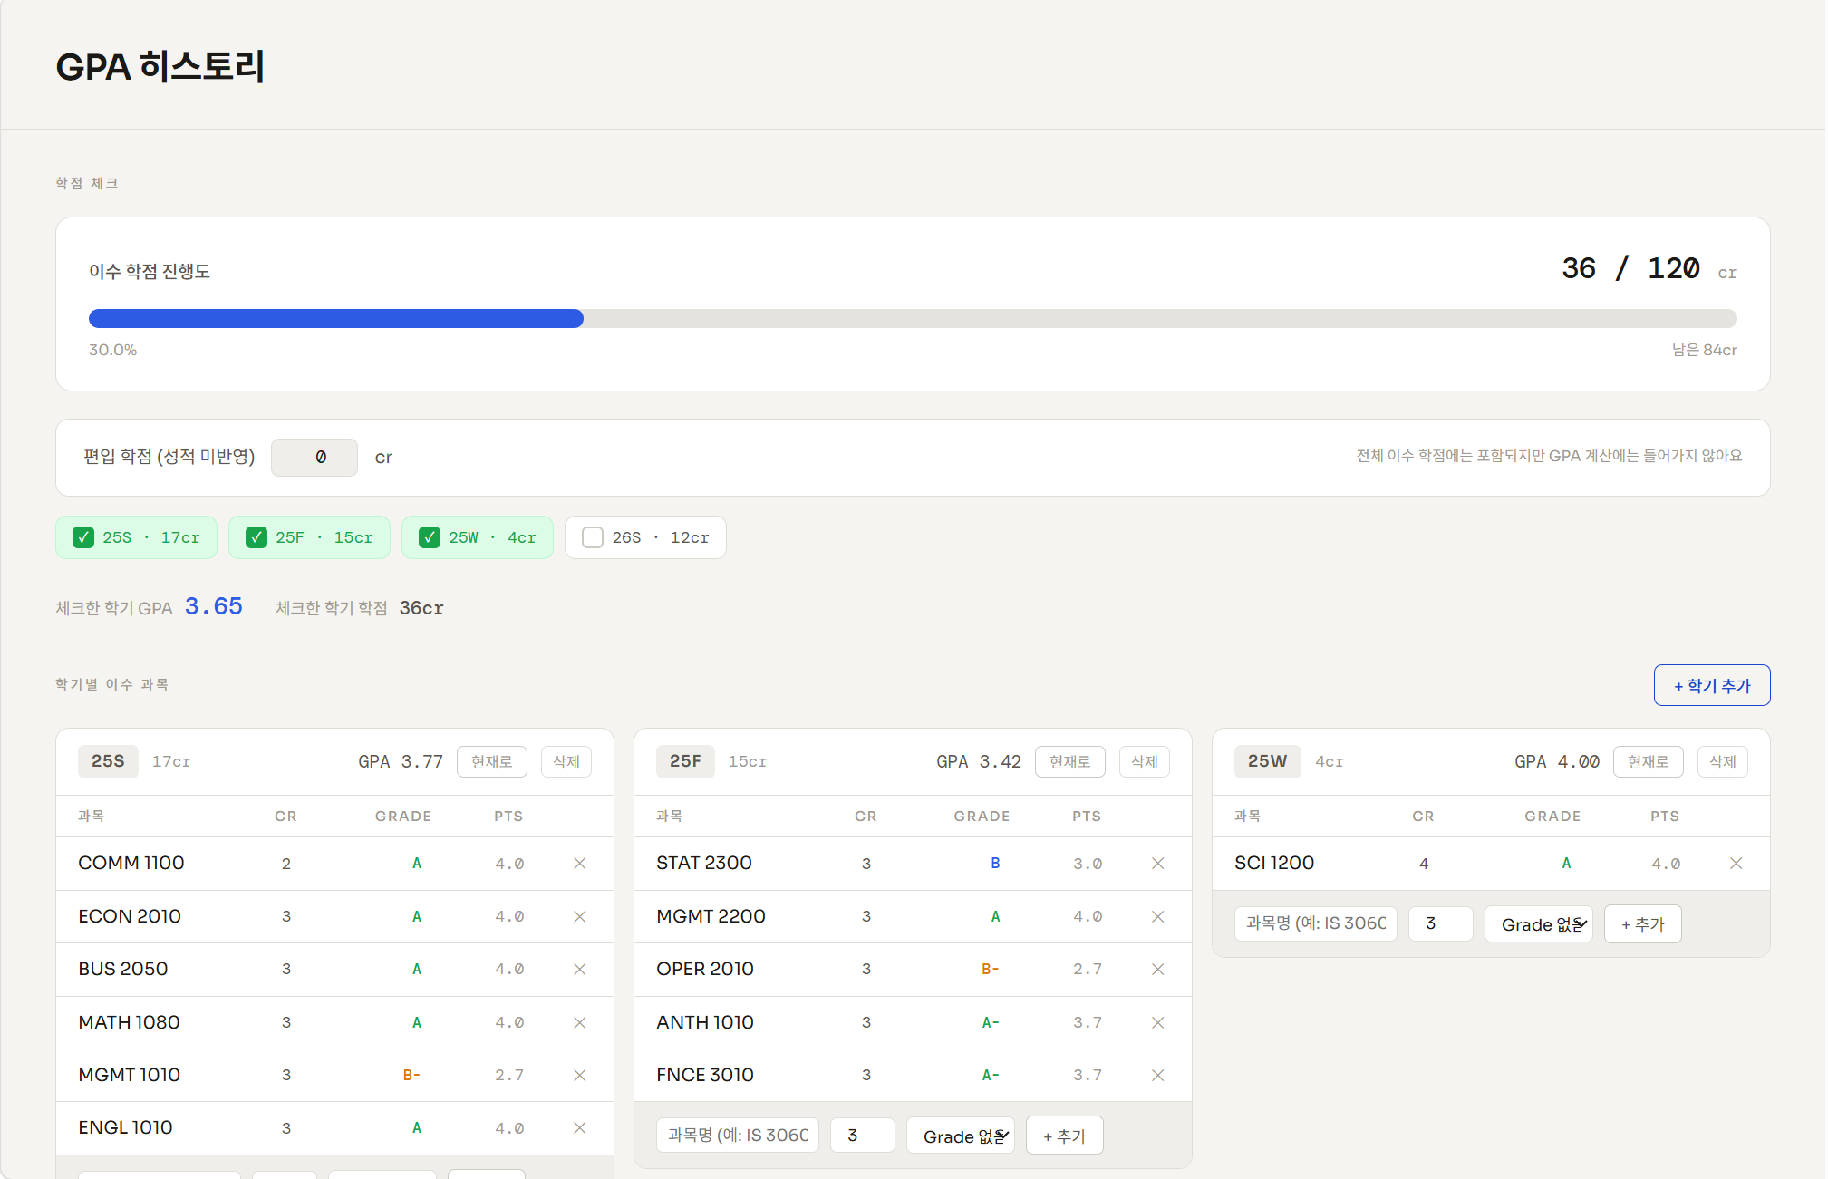The width and height of the screenshot is (1828, 1179).
Task: Check the 26S 12cr semester checkbox
Action: (593, 537)
